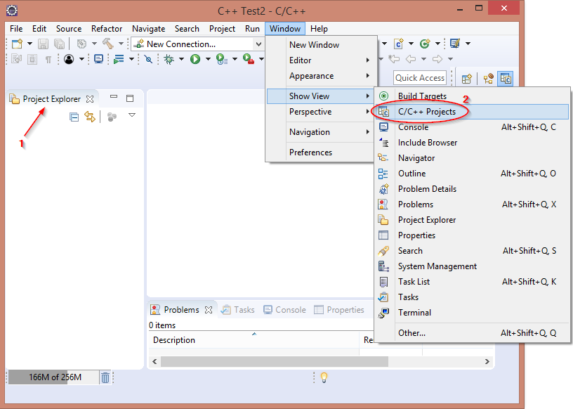
Task: Switch to the C/C++ perspective button
Action: [506, 78]
